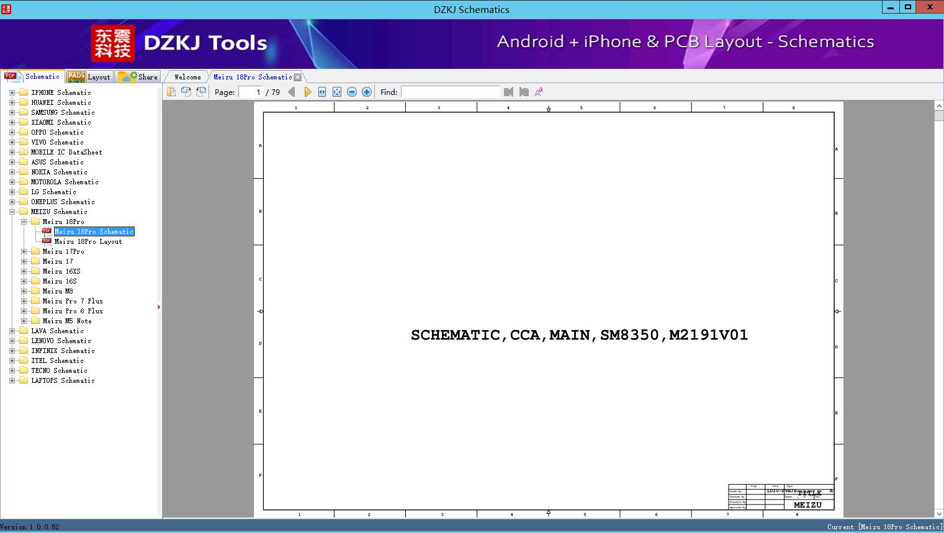Viewport: 944px width, 533px height.
Task: Collapse the Meizu 18Pro folder node
Action: [24, 222]
